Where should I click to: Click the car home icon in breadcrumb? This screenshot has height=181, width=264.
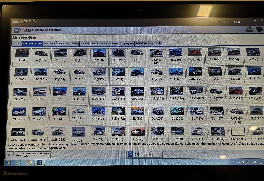(x=16, y=30)
